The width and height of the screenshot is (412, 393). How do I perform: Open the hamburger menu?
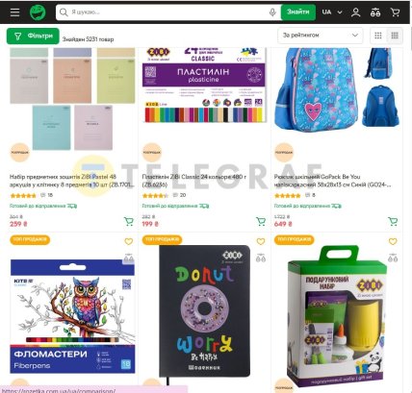click(x=14, y=12)
